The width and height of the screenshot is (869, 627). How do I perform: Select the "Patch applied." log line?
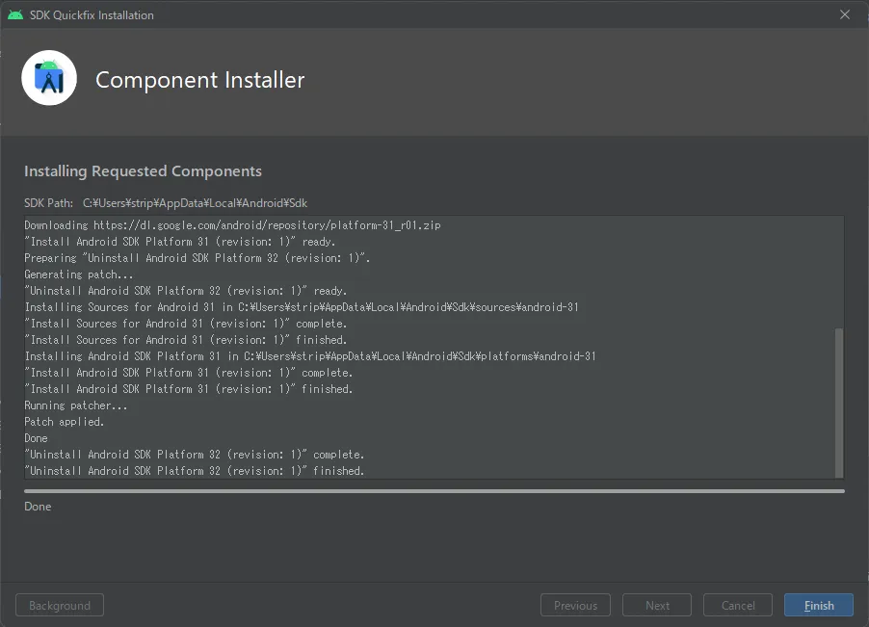pyautogui.click(x=65, y=422)
